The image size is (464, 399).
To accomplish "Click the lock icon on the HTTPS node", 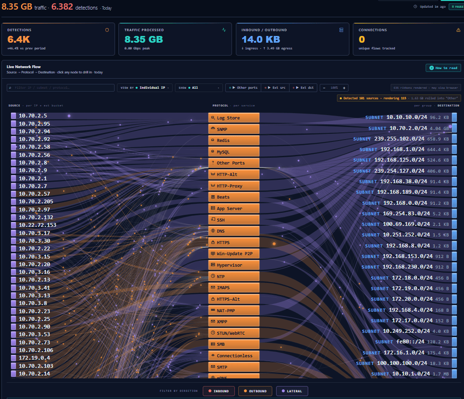I will (213, 242).
